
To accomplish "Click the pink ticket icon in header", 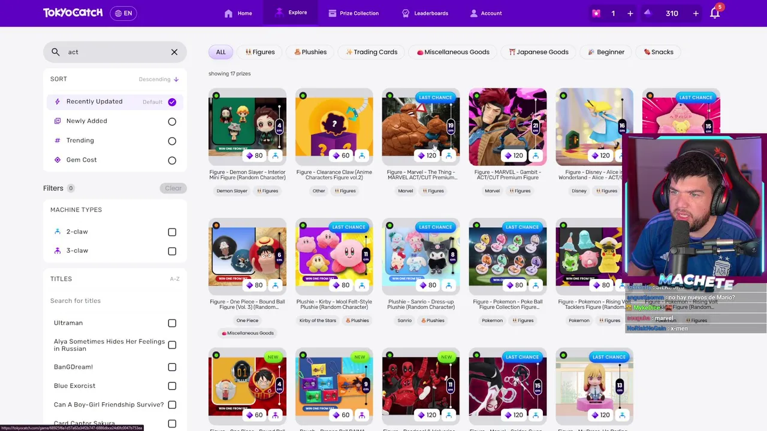I will tap(596, 13).
